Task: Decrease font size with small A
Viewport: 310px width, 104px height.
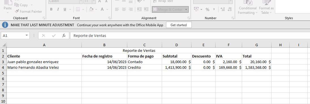Action: point(106,1)
